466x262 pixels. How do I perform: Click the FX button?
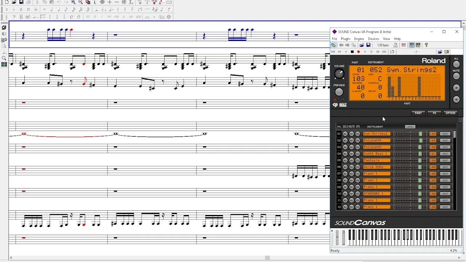coord(434,113)
